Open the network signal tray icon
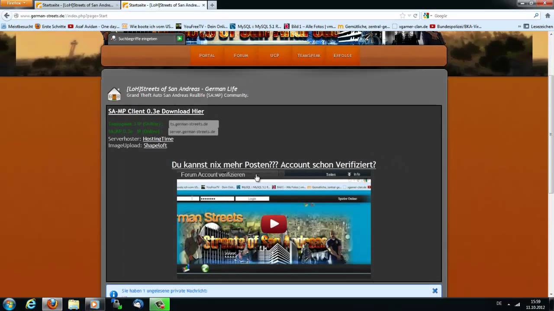 [517, 304]
